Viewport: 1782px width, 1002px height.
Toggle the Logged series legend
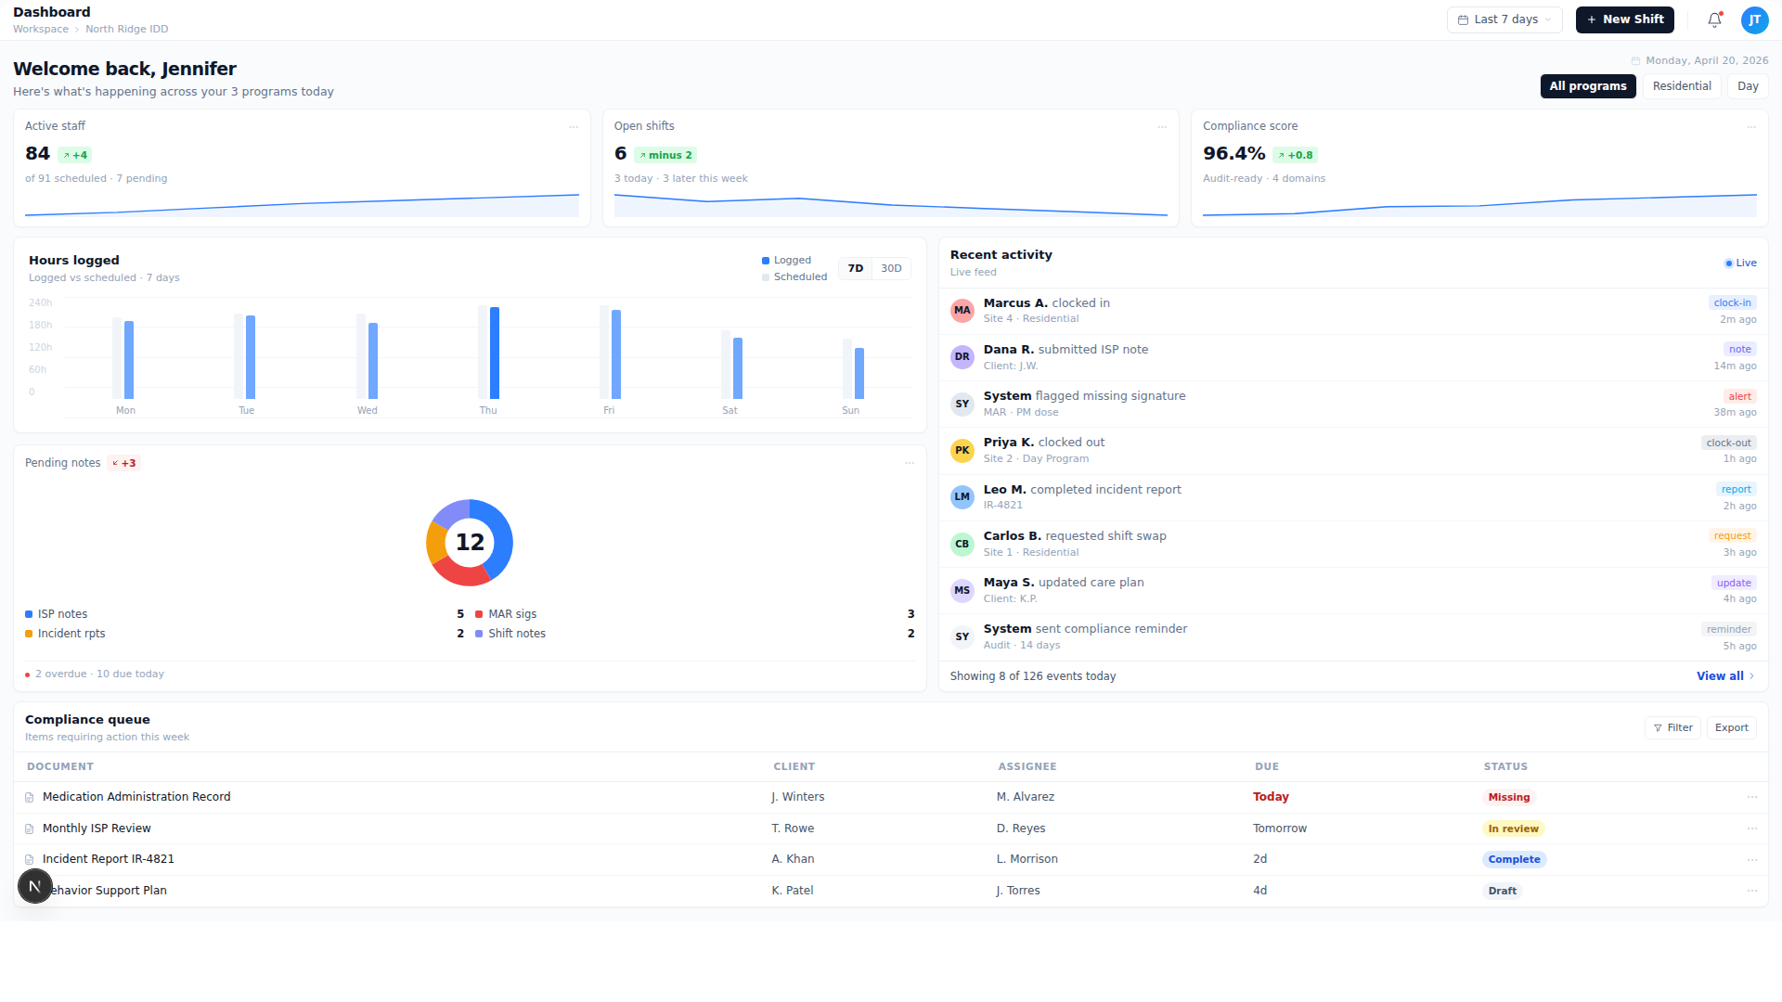coord(786,261)
